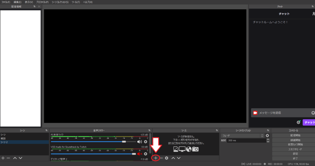315x166 pixels.
Task: Click the black preview canvas
Action: pyautogui.click(x=145, y=66)
